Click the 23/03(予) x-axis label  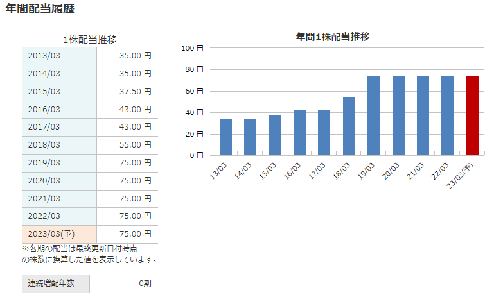click(x=461, y=176)
